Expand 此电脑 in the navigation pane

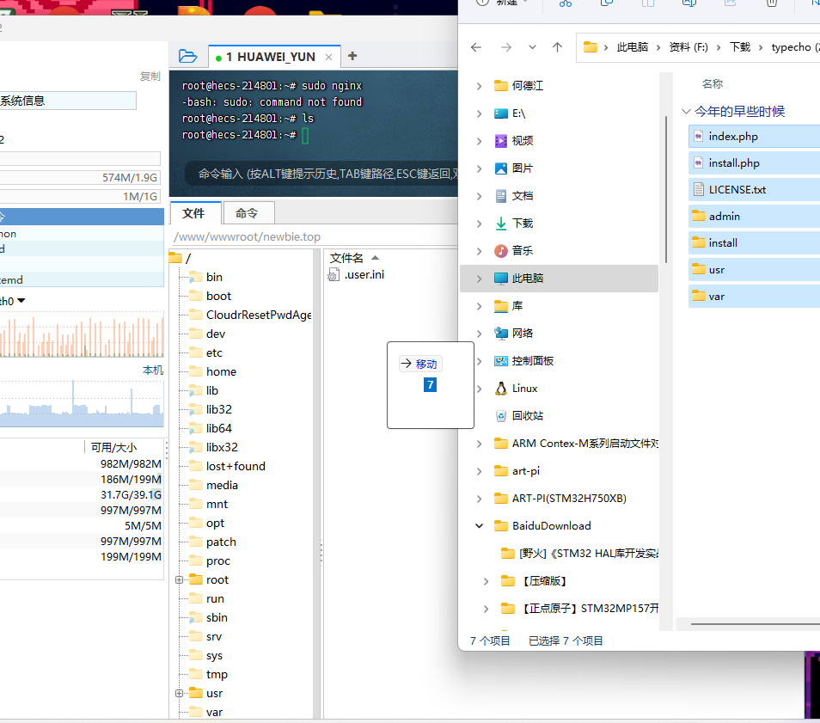[x=479, y=279]
